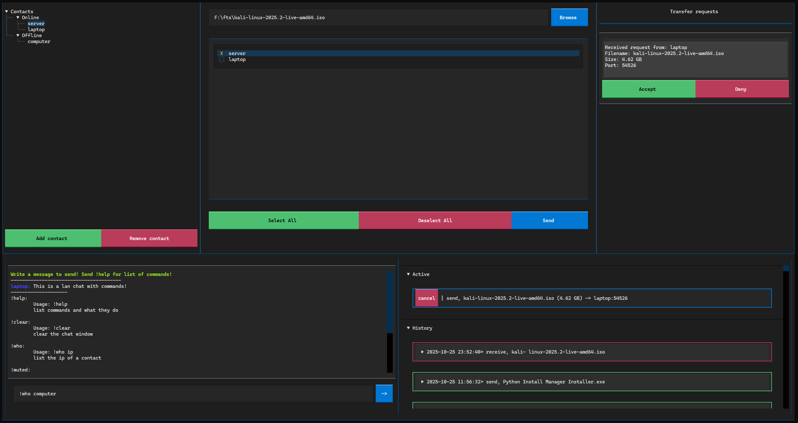
Task: Collapse the History section
Action: [x=408, y=328]
